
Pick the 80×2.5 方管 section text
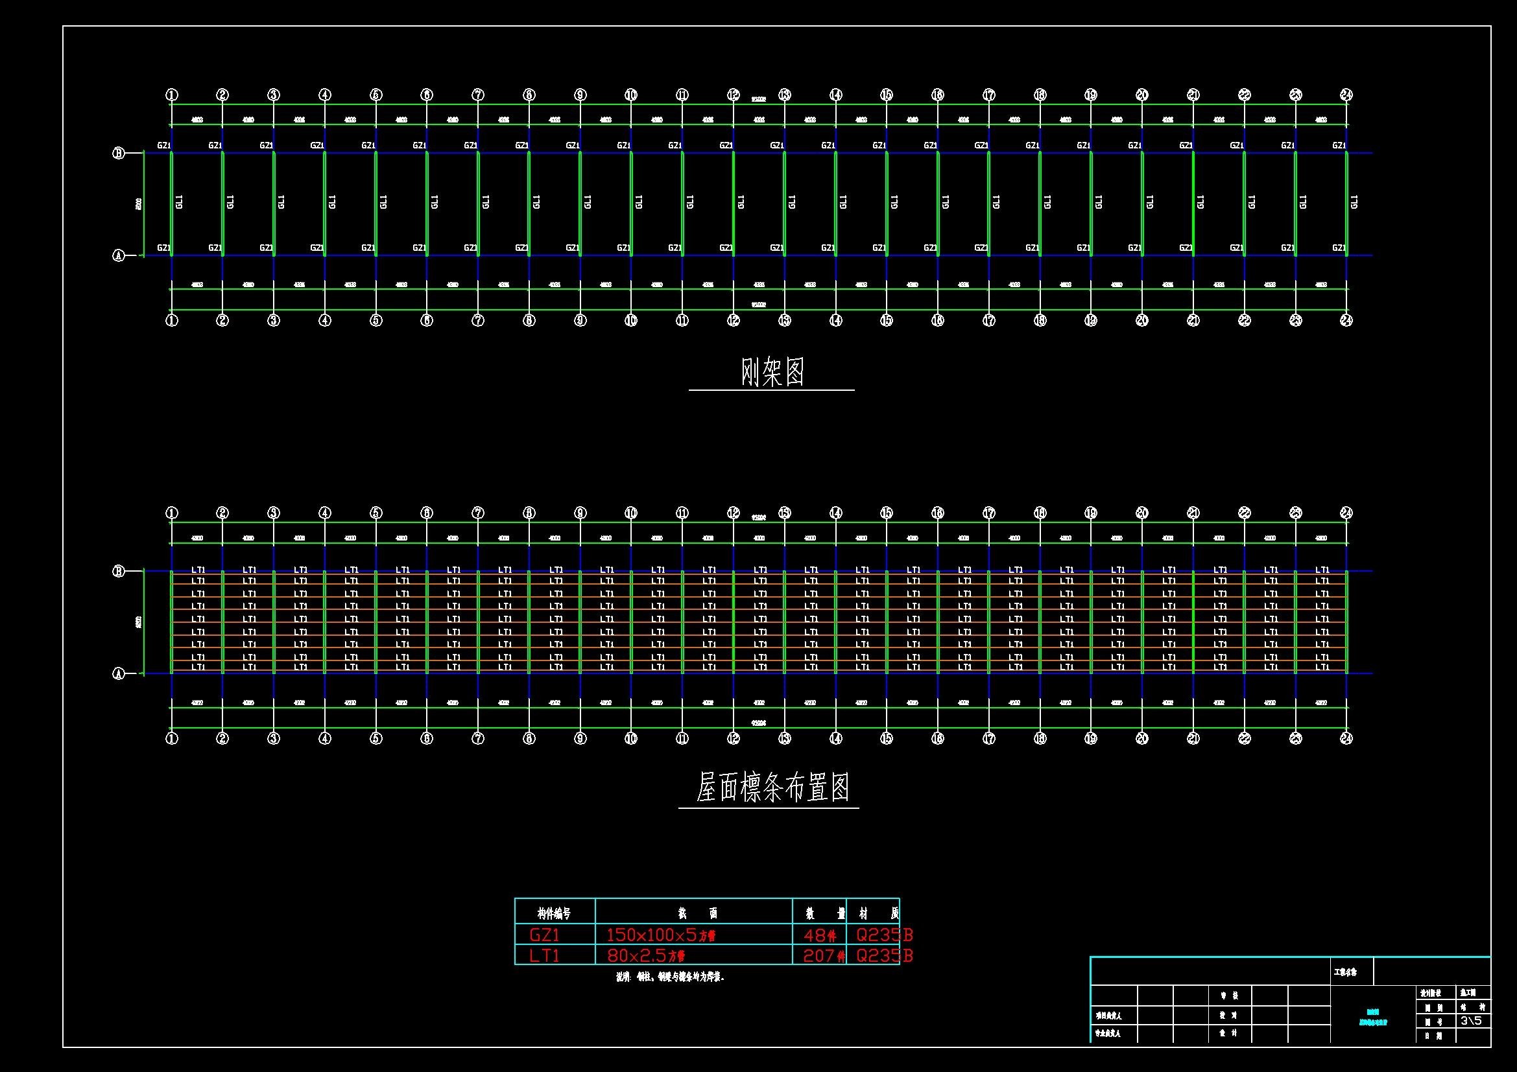pyautogui.click(x=645, y=955)
